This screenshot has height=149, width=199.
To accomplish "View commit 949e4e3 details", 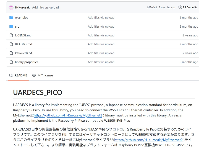I will click(x=152, y=7).
